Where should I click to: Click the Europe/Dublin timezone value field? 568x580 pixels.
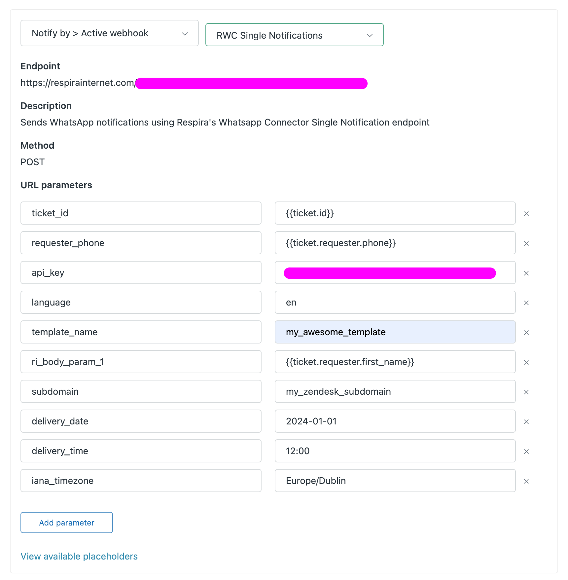tap(395, 481)
